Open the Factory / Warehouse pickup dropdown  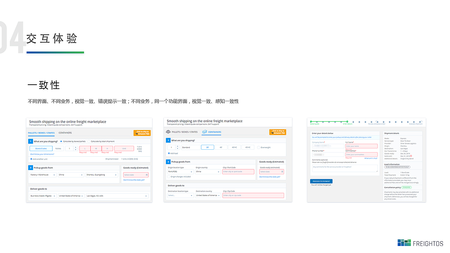[43, 175]
